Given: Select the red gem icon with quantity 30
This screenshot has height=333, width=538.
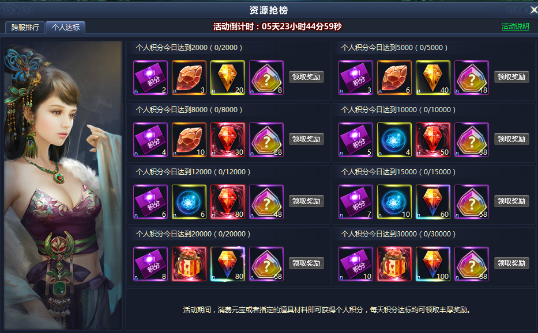Looking at the screenshot, I should point(228,140).
